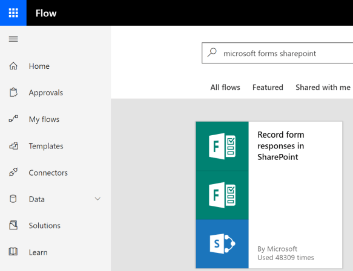Screen dimensions: 353x271
Task: Switch to the Shared with me tab
Action: tap(323, 88)
